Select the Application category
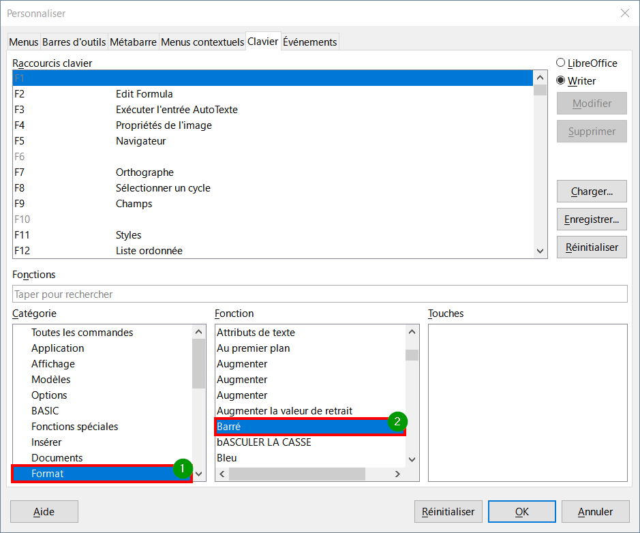 coord(102,348)
